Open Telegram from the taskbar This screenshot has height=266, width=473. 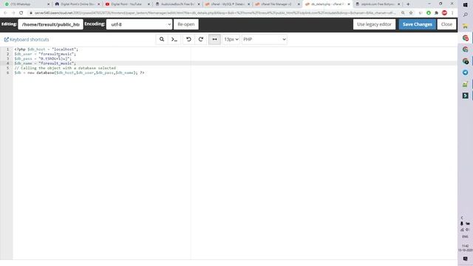465,72
